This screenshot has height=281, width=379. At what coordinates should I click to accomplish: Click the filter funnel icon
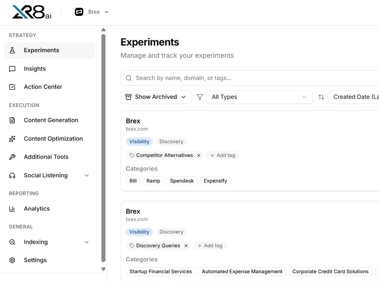pyautogui.click(x=199, y=97)
